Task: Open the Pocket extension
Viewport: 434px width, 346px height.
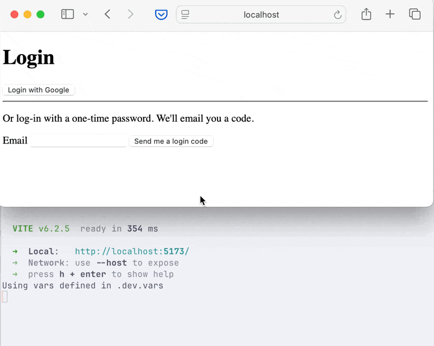Action: point(161,15)
